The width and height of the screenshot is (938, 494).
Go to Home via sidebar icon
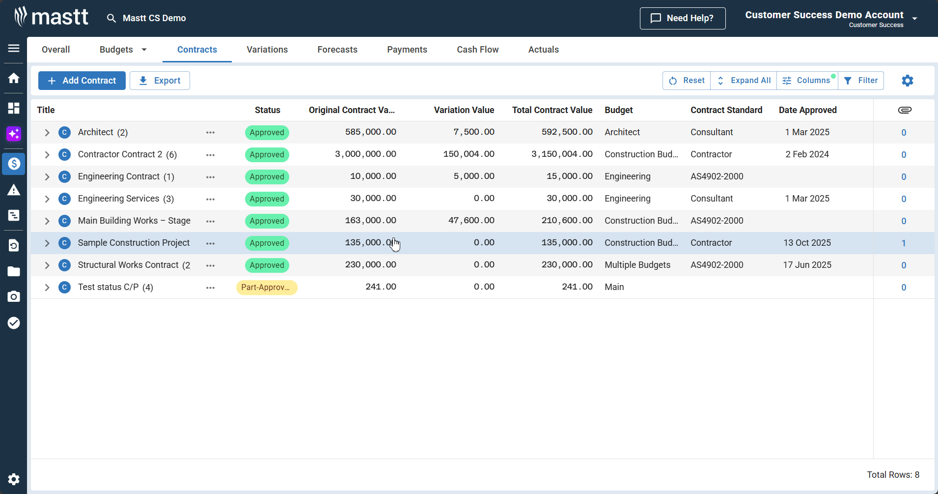click(x=14, y=78)
